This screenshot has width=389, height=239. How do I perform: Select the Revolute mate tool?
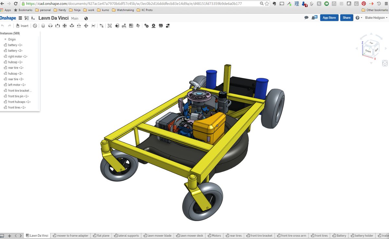coord(50,26)
